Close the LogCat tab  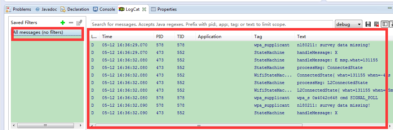coord(144,9)
